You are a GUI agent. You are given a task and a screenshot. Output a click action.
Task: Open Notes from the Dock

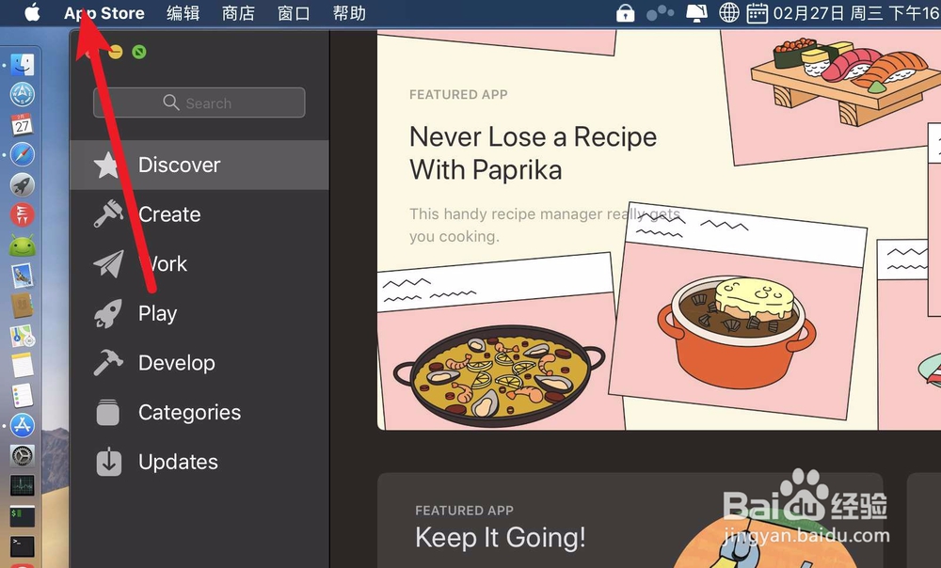click(x=23, y=365)
